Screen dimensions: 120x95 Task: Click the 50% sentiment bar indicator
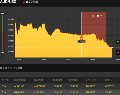(2, 33)
